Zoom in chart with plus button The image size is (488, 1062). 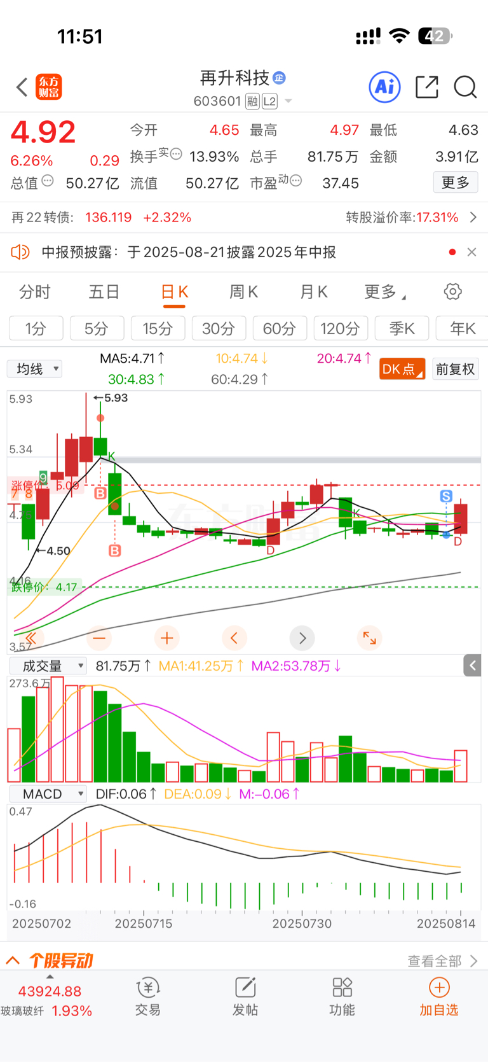tap(167, 638)
